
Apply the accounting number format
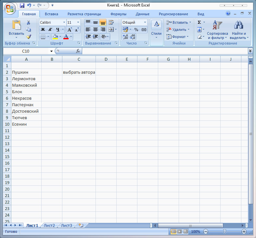pyautogui.click(x=125, y=30)
